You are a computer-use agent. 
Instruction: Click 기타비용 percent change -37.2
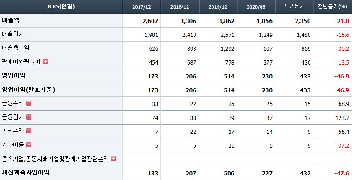click(x=343, y=146)
